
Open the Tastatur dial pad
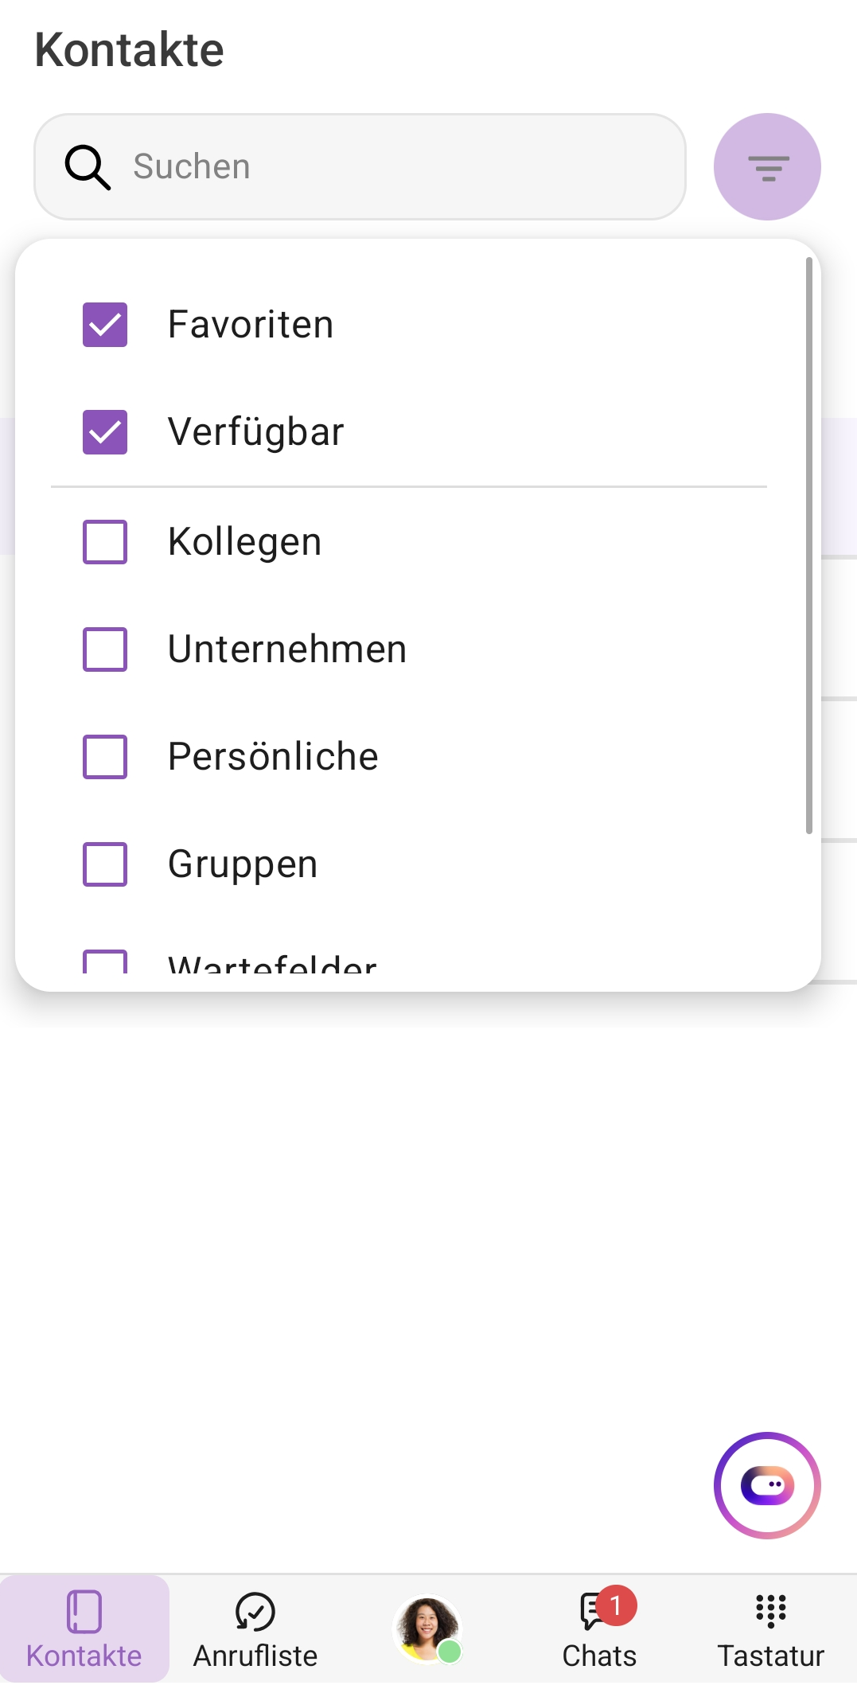pyautogui.click(x=770, y=1613)
